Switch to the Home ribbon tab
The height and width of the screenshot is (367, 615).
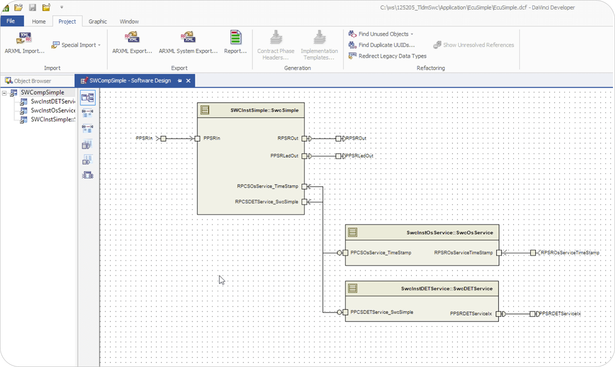click(x=39, y=21)
